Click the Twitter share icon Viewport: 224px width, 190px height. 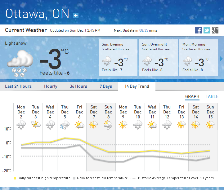[207, 30]
